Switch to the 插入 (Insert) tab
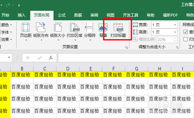This screenshot has width=194, height=118. pos(22,15)
